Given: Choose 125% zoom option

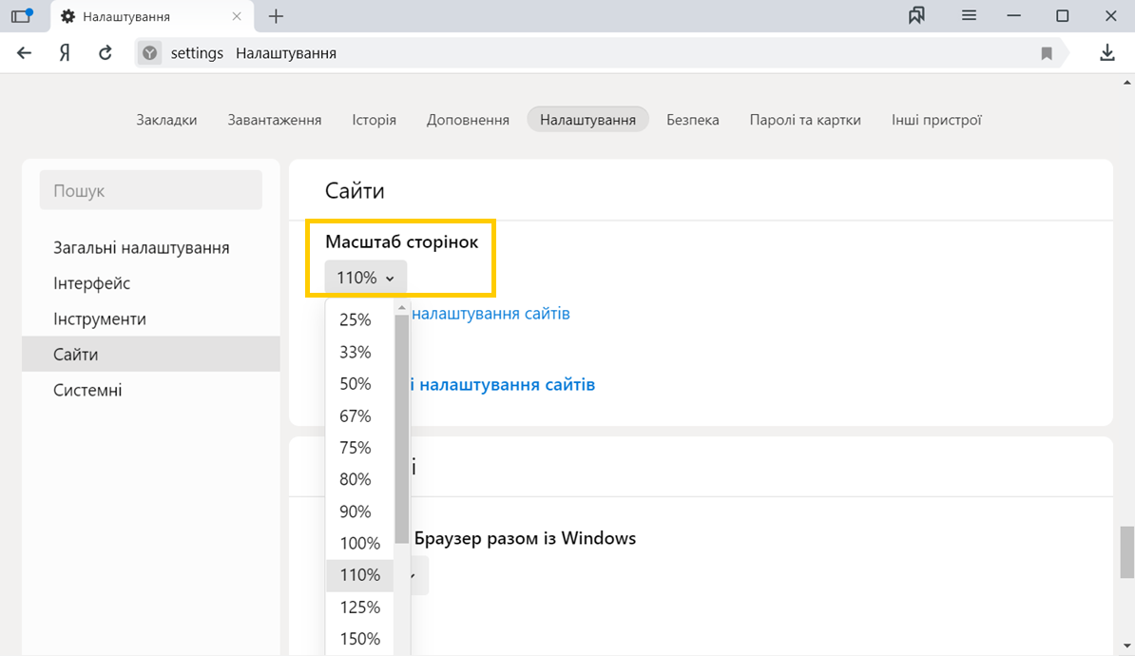Looking at the screenshot, I should pyautogui.click(x=359, y=607).
